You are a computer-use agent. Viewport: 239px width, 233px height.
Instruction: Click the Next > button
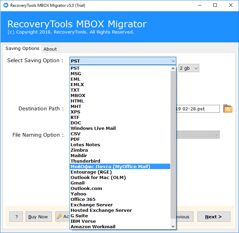pyautogui.click(x=214, y=217)
